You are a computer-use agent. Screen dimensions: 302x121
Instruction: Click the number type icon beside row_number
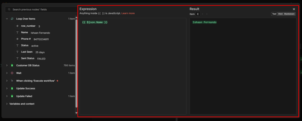pos(17,26)
